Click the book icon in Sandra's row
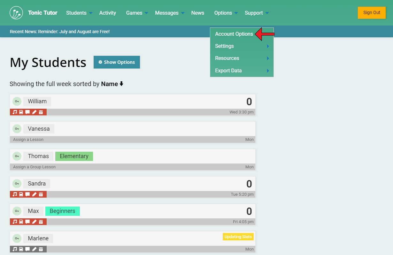Viewport: 393px width, 255px height. point(21,194)
